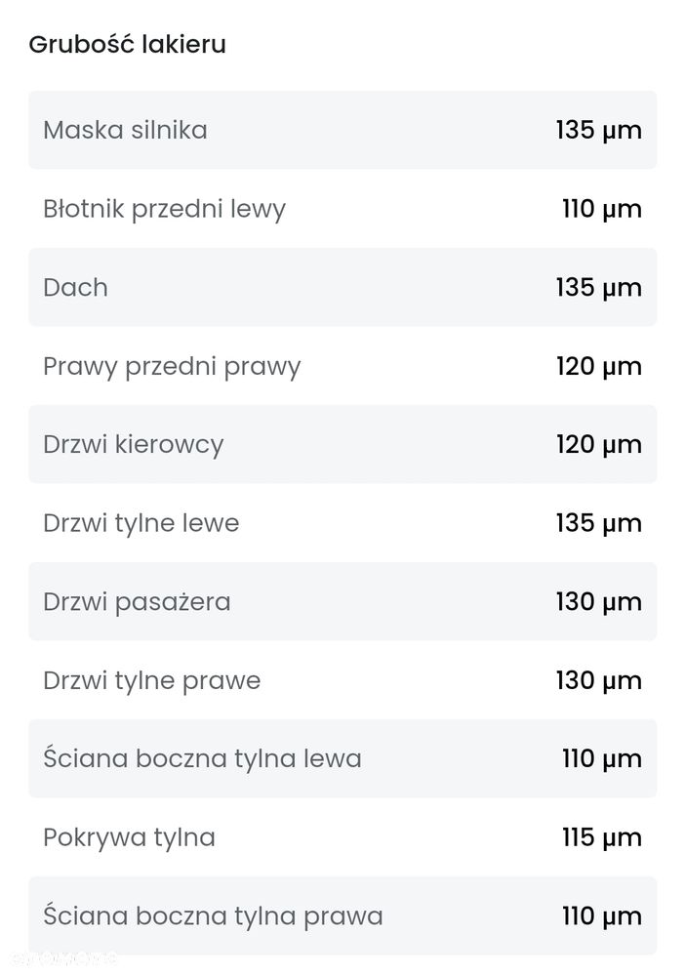This screenshot has height=975, width=685.
Task: Select the Dach row
Action: click(342, 287)
